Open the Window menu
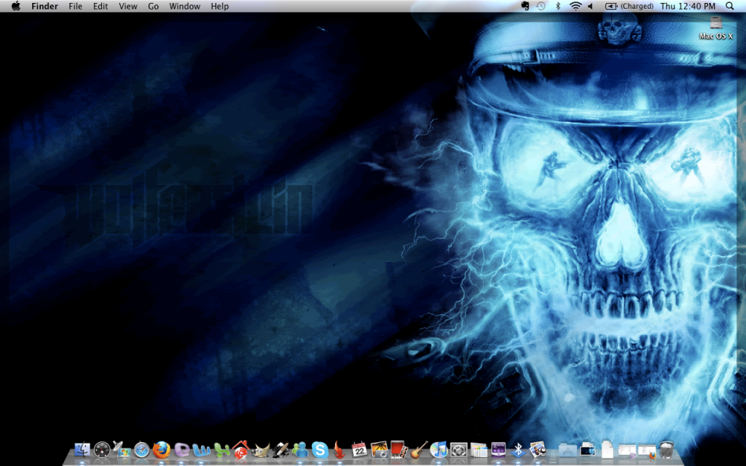This screenshot has width=746, height=466. (184, 6)
